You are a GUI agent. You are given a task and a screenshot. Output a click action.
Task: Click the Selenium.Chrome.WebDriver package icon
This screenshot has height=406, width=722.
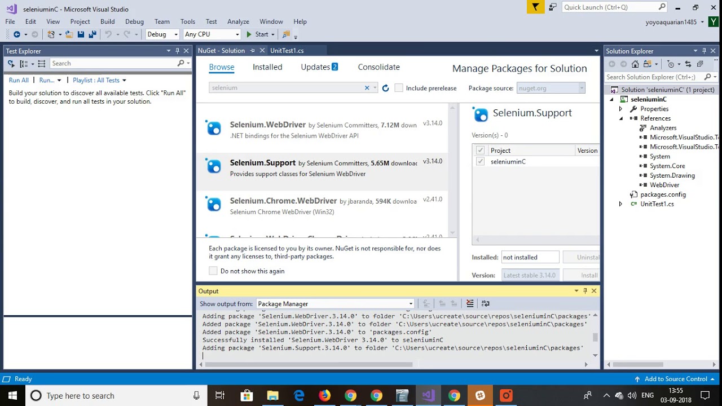214,204
